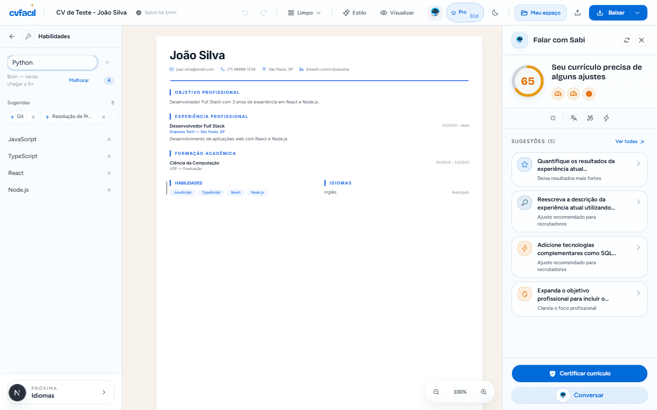Click the JavaScript chip in the CV preview
Screen dimensions: 657x410
point(182,193)
